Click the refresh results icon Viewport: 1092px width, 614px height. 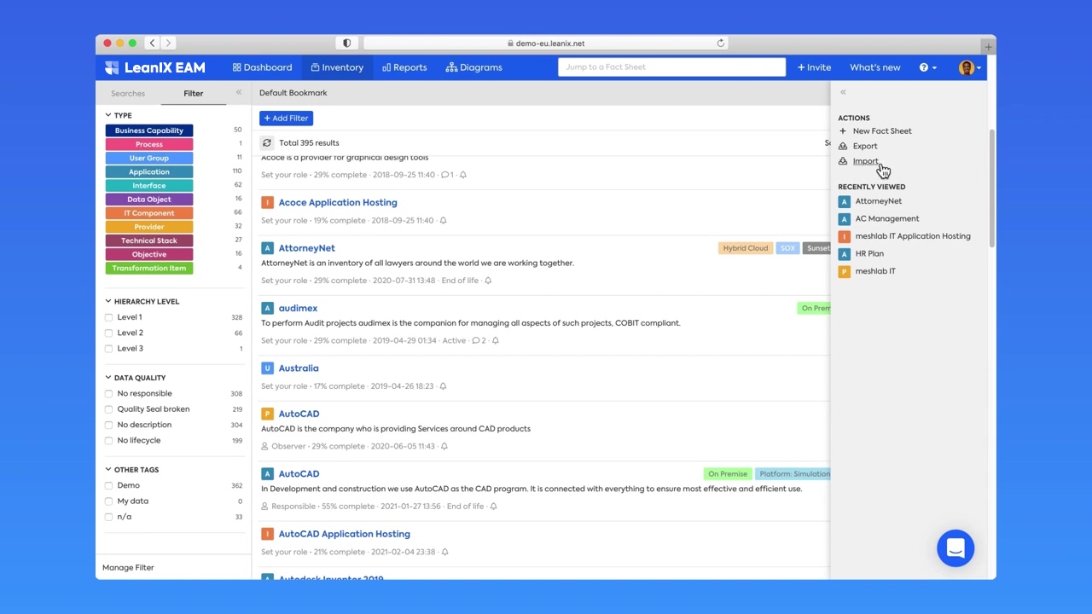(267, 143)
